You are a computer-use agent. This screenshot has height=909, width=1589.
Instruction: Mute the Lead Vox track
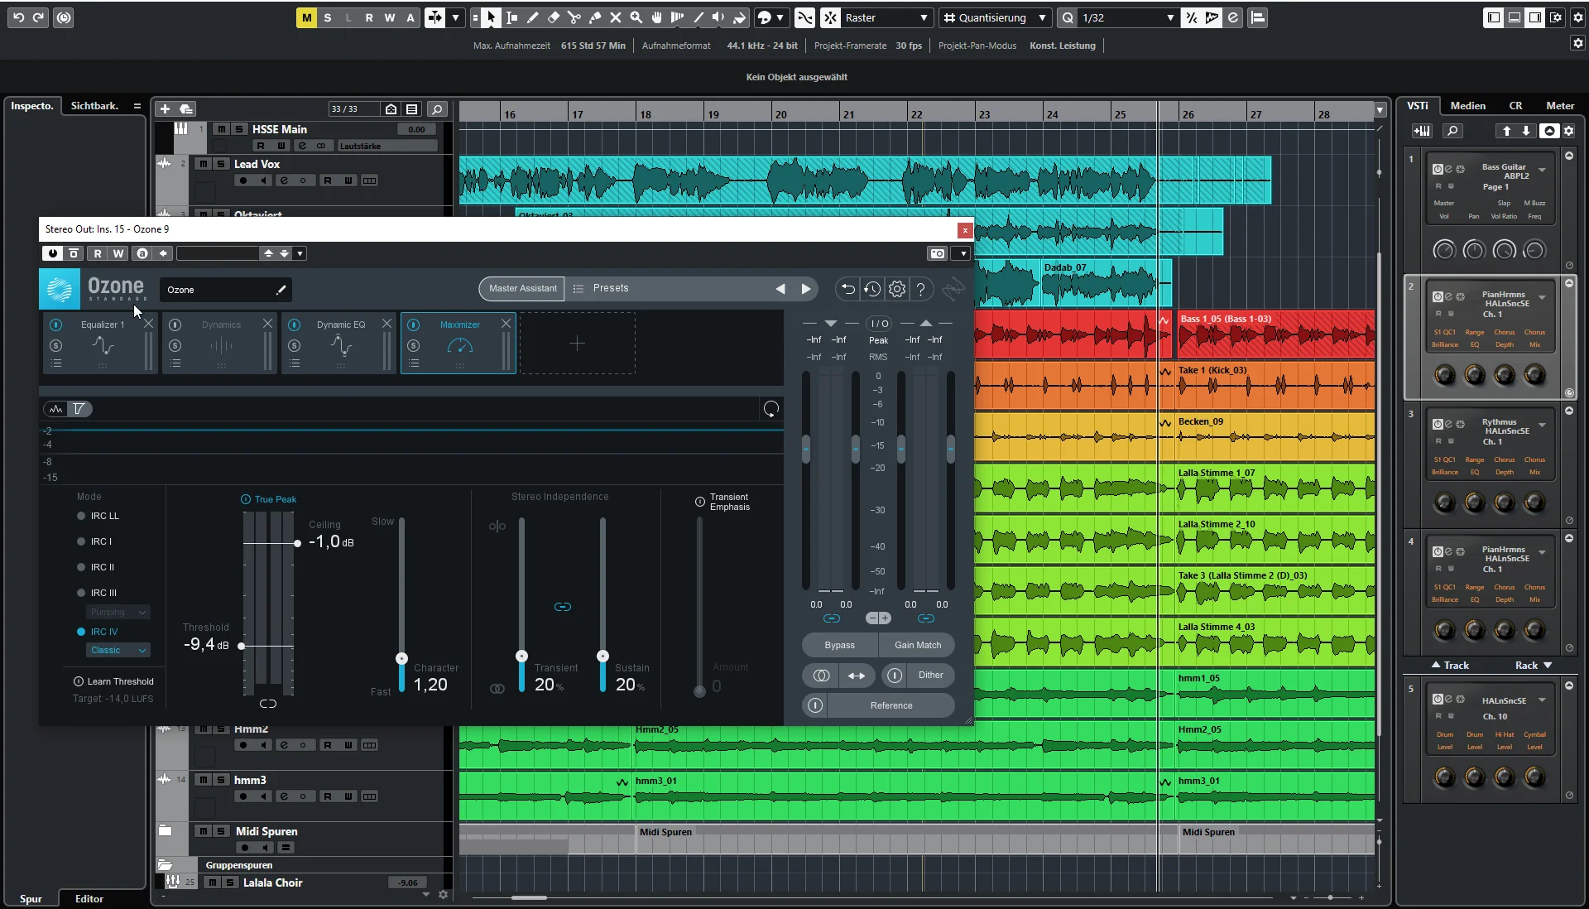(203, 164)
